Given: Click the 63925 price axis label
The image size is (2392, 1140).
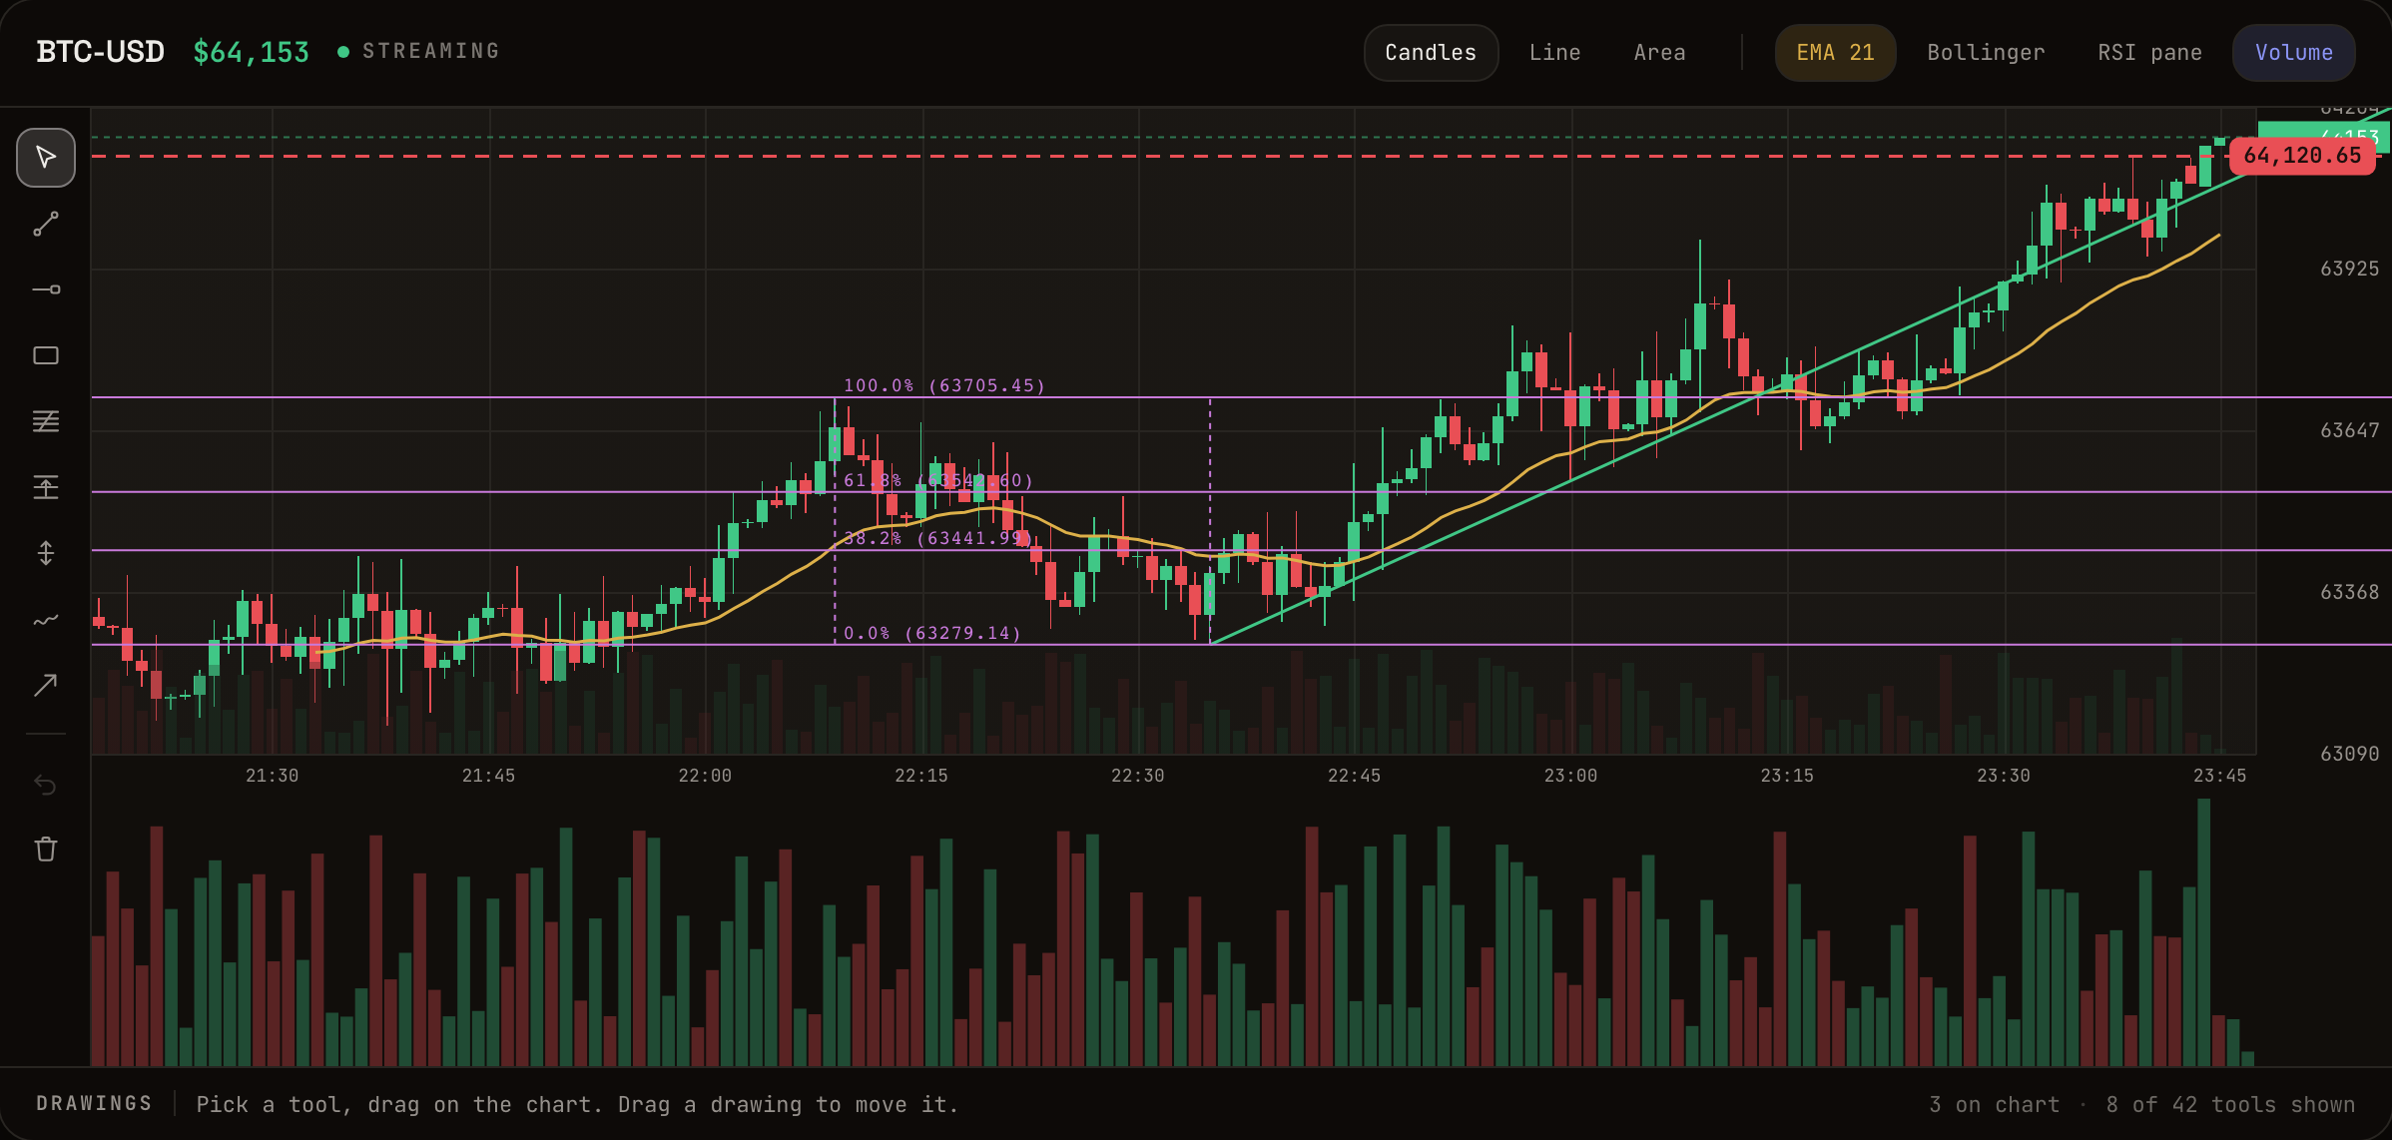Looking at the screenshot, I should pos(2349,269).
